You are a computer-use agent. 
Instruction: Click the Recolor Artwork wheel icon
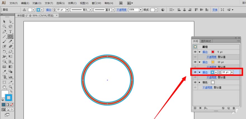point(163,10)
